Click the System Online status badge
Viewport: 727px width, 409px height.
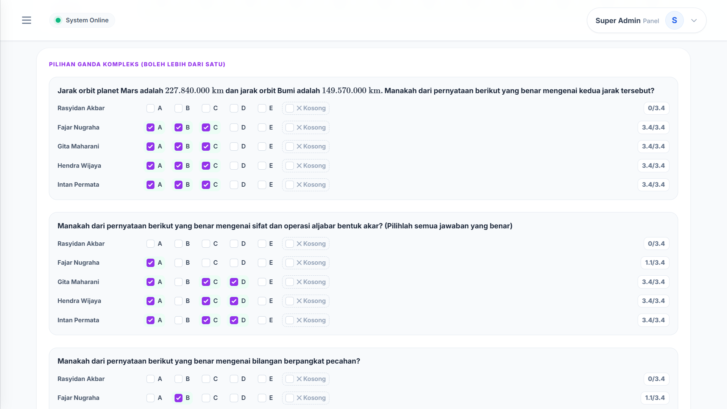pos(82,20)
